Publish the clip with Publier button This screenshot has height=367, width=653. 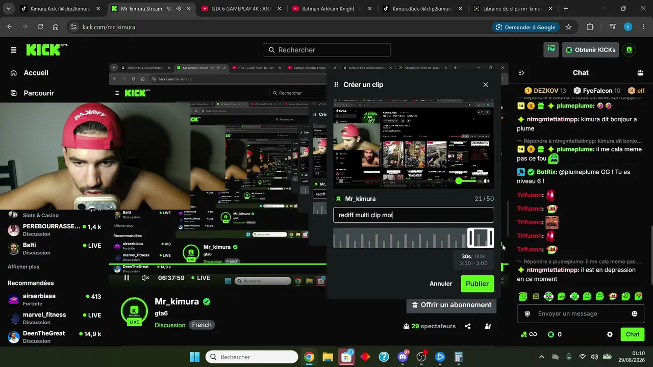[x=477, y=283]
